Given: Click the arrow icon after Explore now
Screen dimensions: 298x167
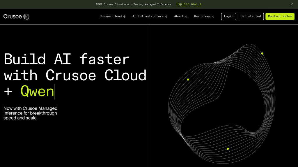Looking at the screenshot, I should [199, 4].
